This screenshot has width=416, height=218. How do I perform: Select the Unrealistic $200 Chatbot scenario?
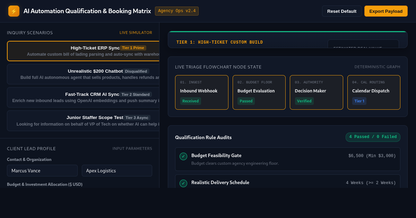[x=83, y=74]
